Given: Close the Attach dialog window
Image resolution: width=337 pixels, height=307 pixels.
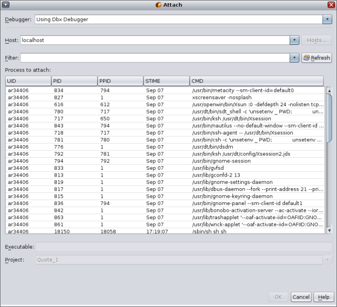Looking at the screenshot, I should (x=331, y=5).
